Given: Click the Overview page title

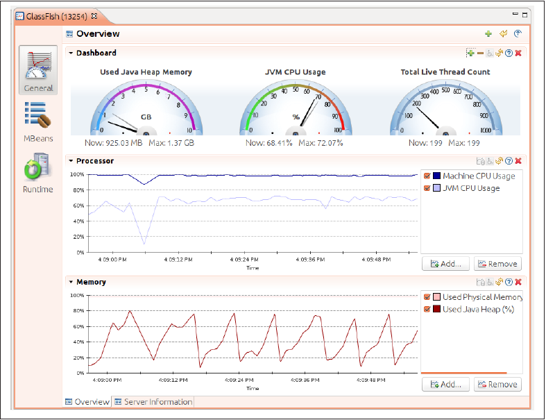Looking at the screenshot, I should 98,34.
